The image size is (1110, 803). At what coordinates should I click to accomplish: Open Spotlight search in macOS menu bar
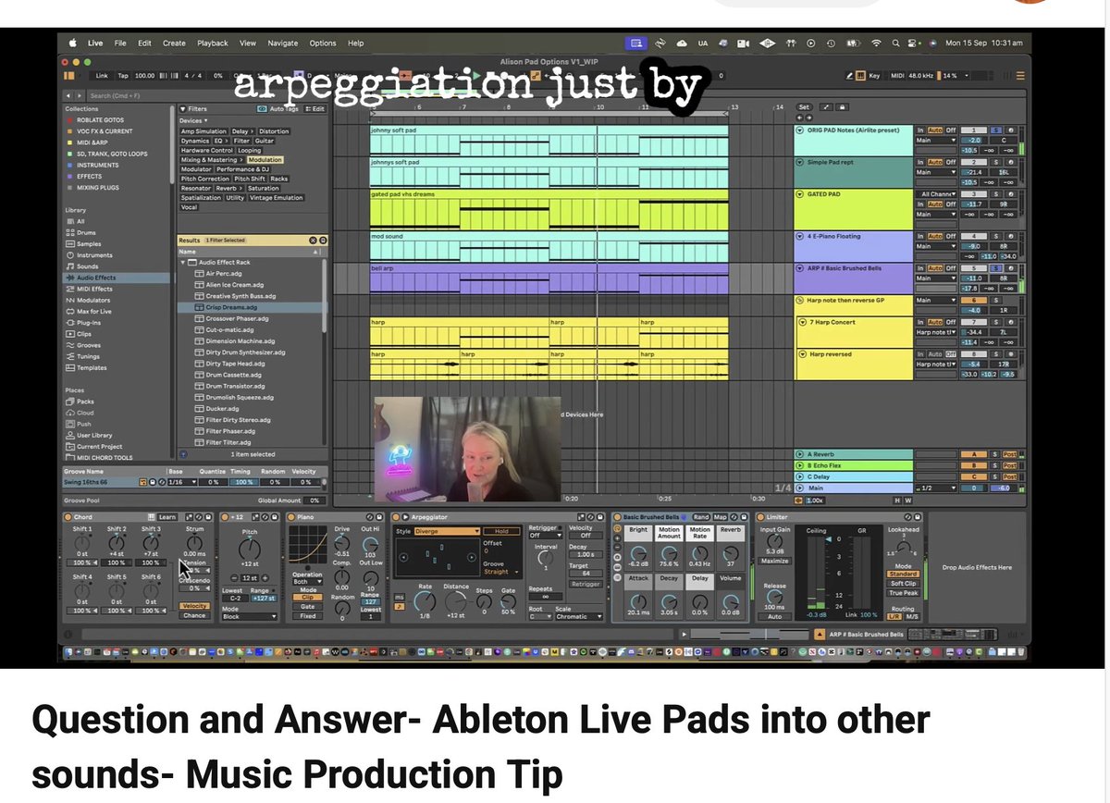[x=894, y=43]
